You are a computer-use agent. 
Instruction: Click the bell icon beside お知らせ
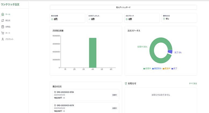(126, 83)
